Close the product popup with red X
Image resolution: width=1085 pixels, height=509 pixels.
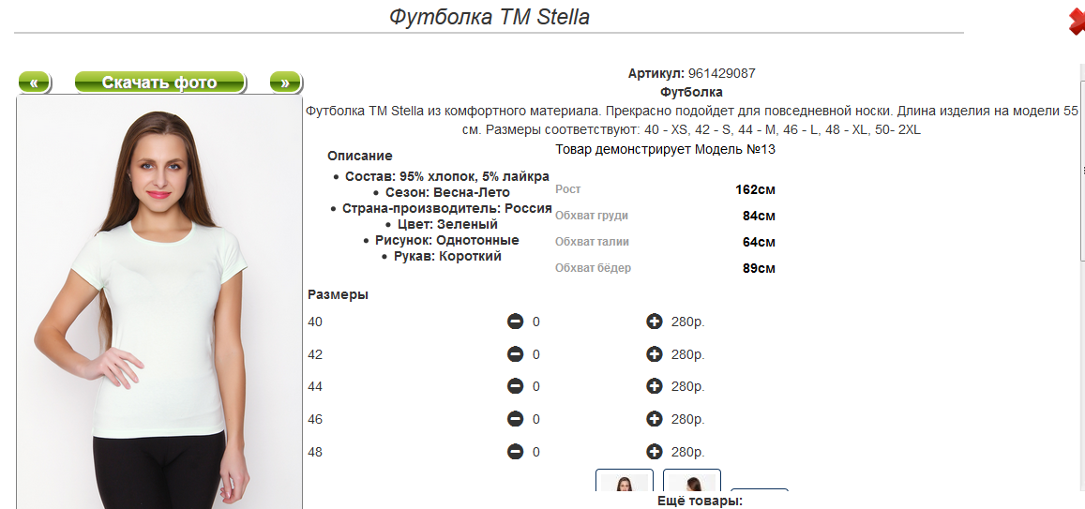pyautogui.click(x=1077, y=21)
